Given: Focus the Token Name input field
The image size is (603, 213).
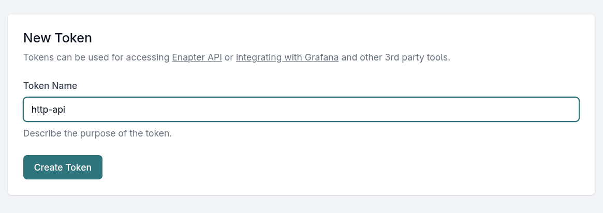Looking at the screenshot, I should (301, 110).
